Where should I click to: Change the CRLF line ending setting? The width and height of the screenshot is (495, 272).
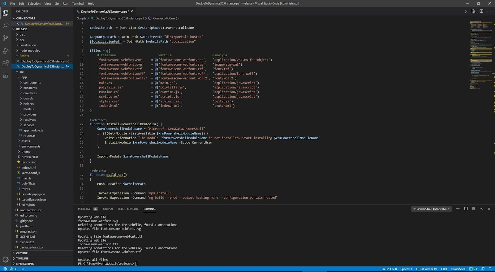tap(444, 269)
